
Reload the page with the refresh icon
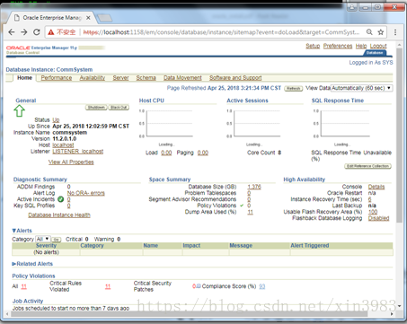click(37, 32)
